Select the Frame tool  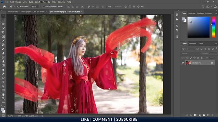coord(3,37)
